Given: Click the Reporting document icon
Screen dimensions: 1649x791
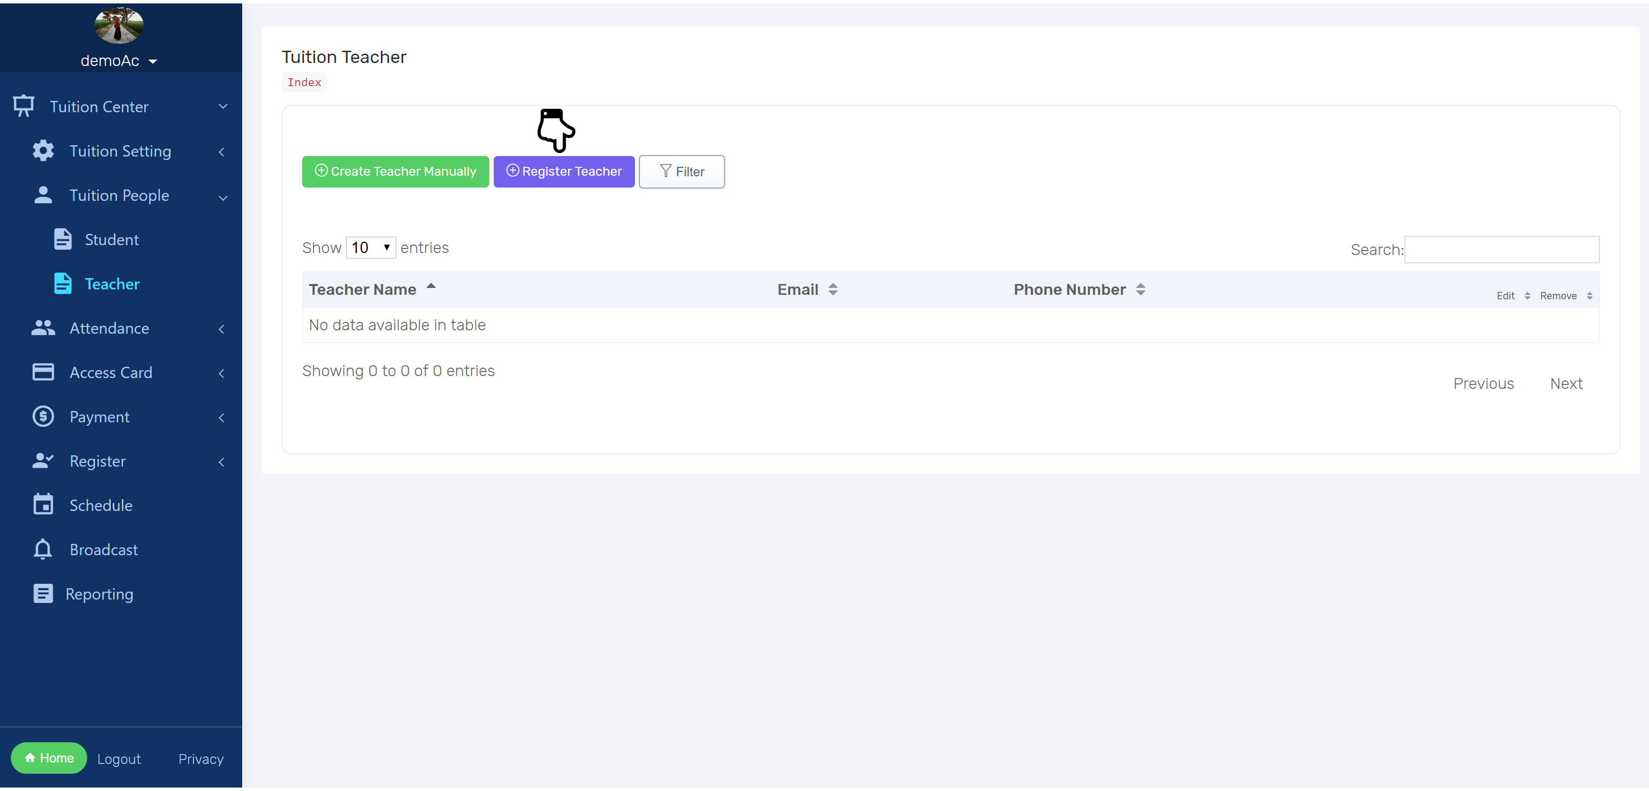Looking at the screenshot, I should [x=43, y=594].
